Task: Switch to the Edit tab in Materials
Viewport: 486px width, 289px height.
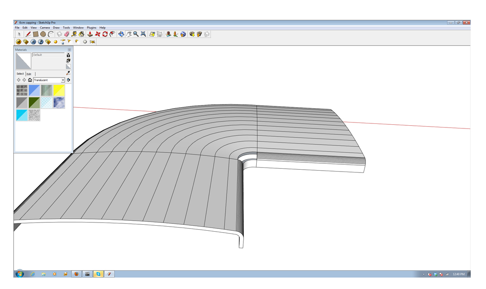Action: point(29,74)
